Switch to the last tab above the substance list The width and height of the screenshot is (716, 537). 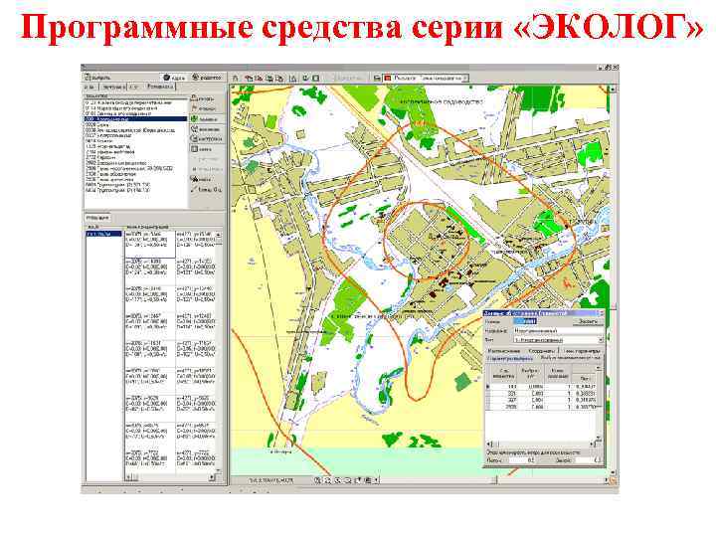pyautogui.click(x=159, y=87)
